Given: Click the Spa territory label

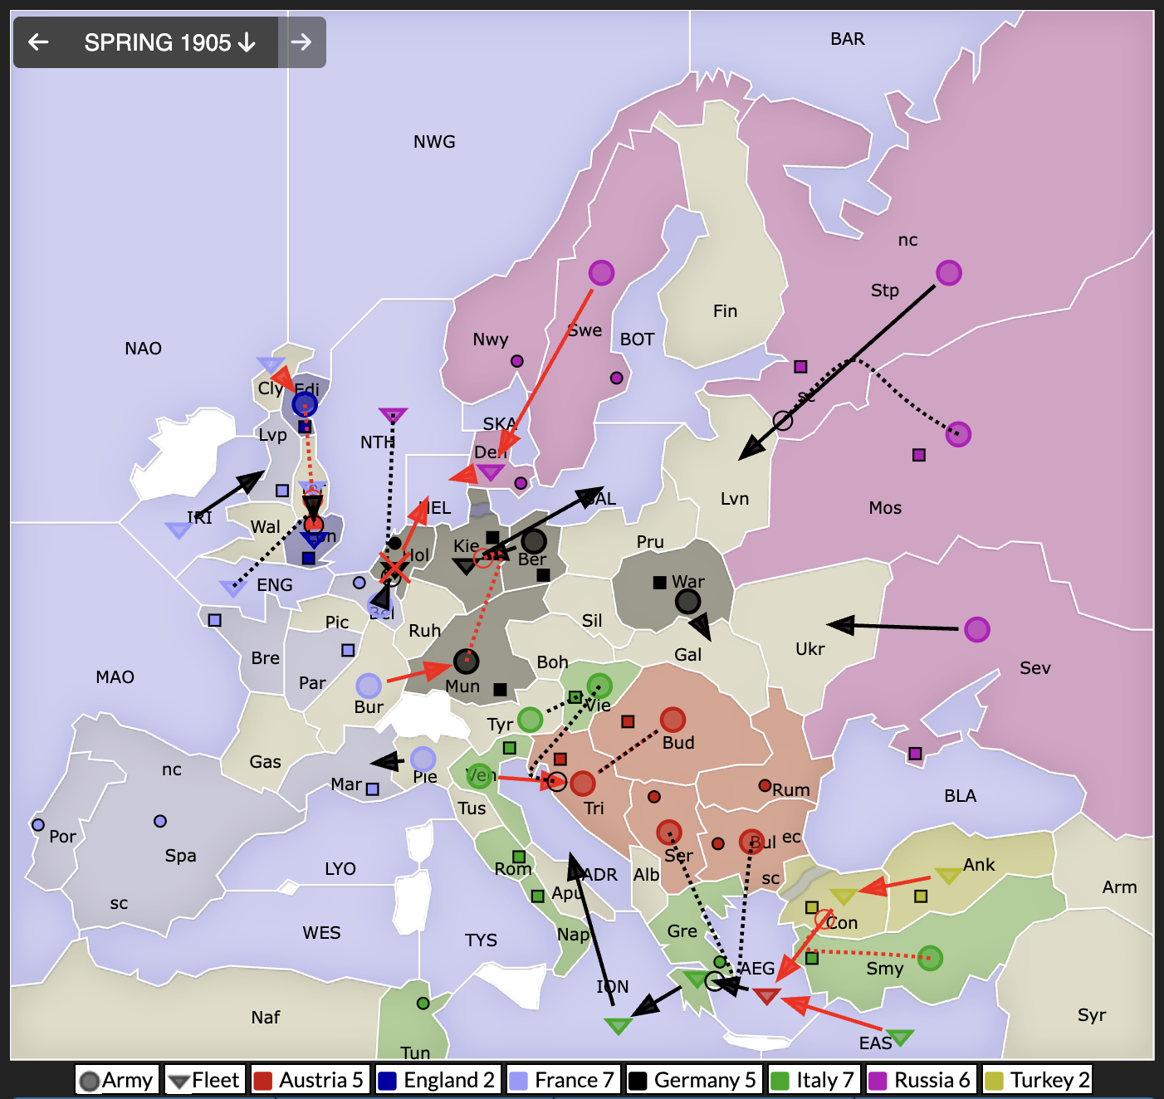Looking at the screenshot, I should (180, 856).
